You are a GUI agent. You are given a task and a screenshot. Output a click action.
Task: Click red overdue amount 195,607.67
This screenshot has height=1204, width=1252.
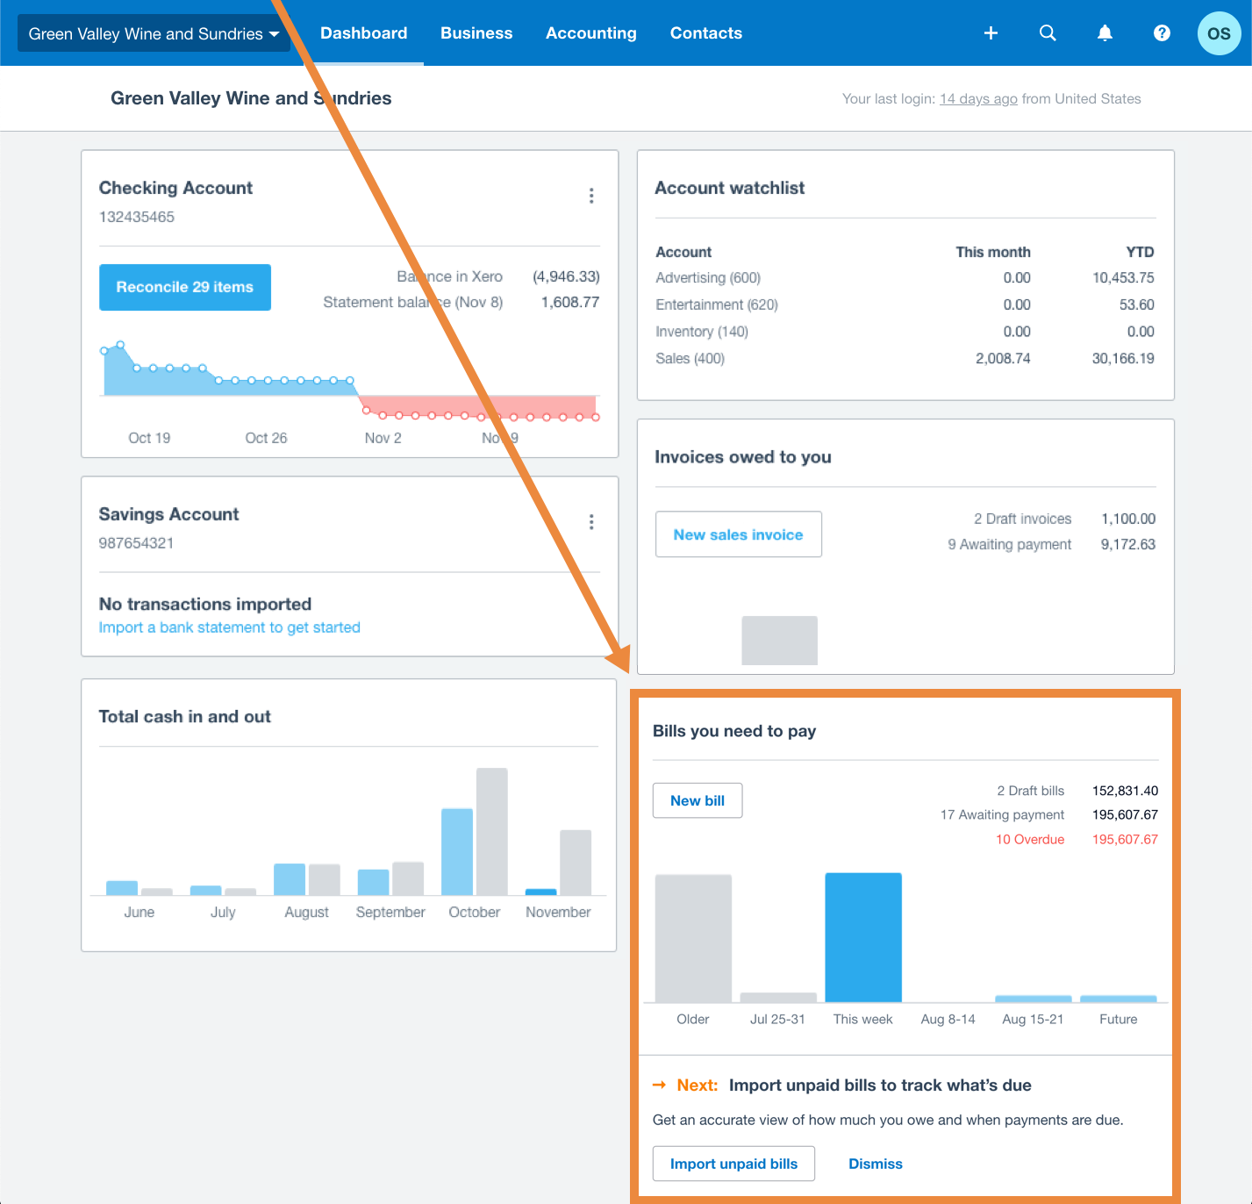click(1125, 839)
